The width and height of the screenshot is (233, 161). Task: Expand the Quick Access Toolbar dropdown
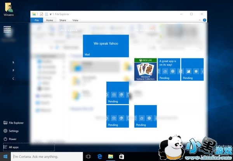[x=50, y=14]
